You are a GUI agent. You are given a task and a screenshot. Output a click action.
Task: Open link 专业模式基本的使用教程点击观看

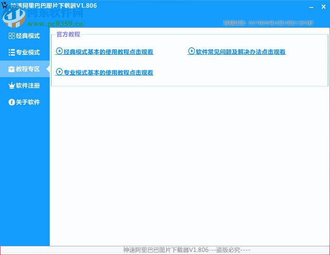pos(104,72)
